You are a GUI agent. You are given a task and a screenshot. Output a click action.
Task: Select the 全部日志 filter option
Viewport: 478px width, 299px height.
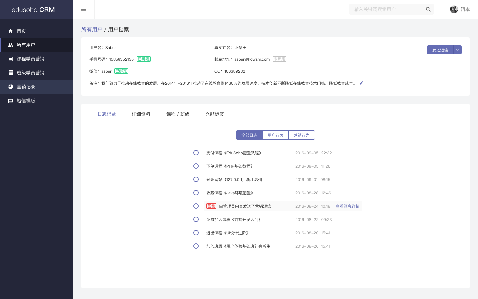[249, 135]
